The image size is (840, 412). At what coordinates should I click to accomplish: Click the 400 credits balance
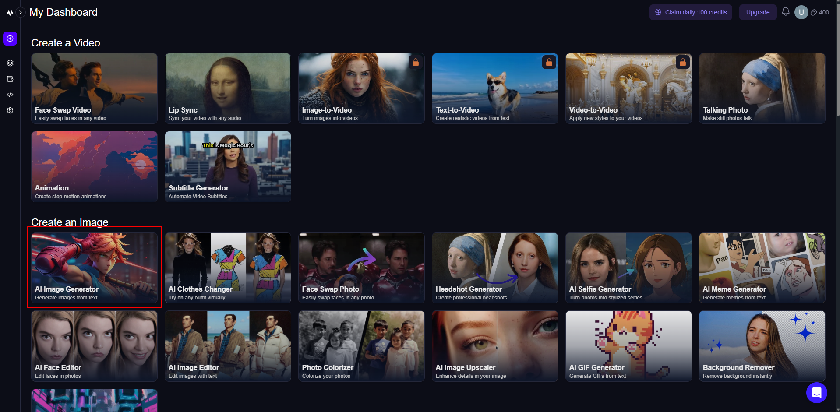820,12
